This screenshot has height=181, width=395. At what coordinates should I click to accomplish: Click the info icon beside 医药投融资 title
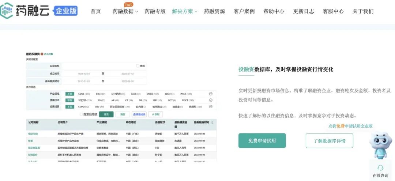click(x=42, y=54)
